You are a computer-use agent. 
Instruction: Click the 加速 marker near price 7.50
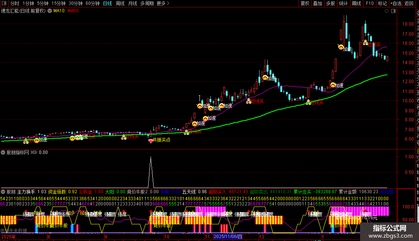pyautogui.click(x=195, y=124)
